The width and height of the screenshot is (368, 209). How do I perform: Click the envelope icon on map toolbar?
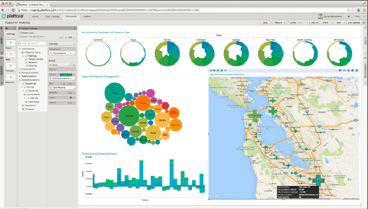click(x=344, y=70)
